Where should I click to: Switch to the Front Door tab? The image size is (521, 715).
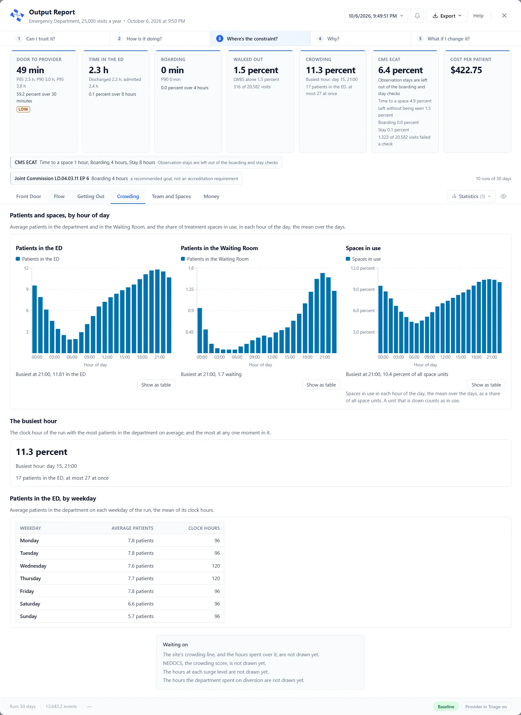pos(29,196)
